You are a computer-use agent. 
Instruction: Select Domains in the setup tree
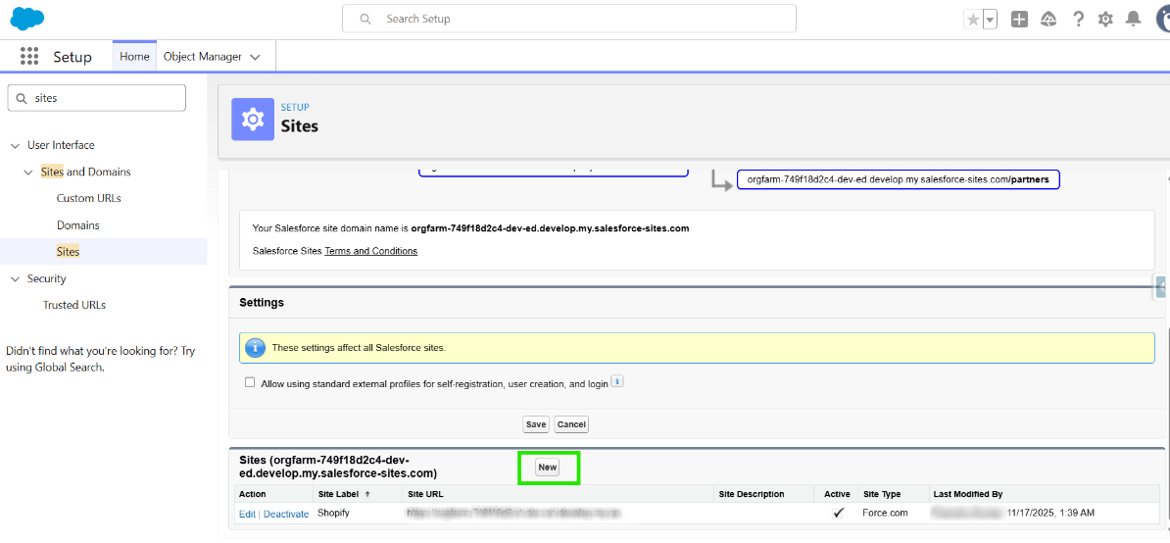78,225
